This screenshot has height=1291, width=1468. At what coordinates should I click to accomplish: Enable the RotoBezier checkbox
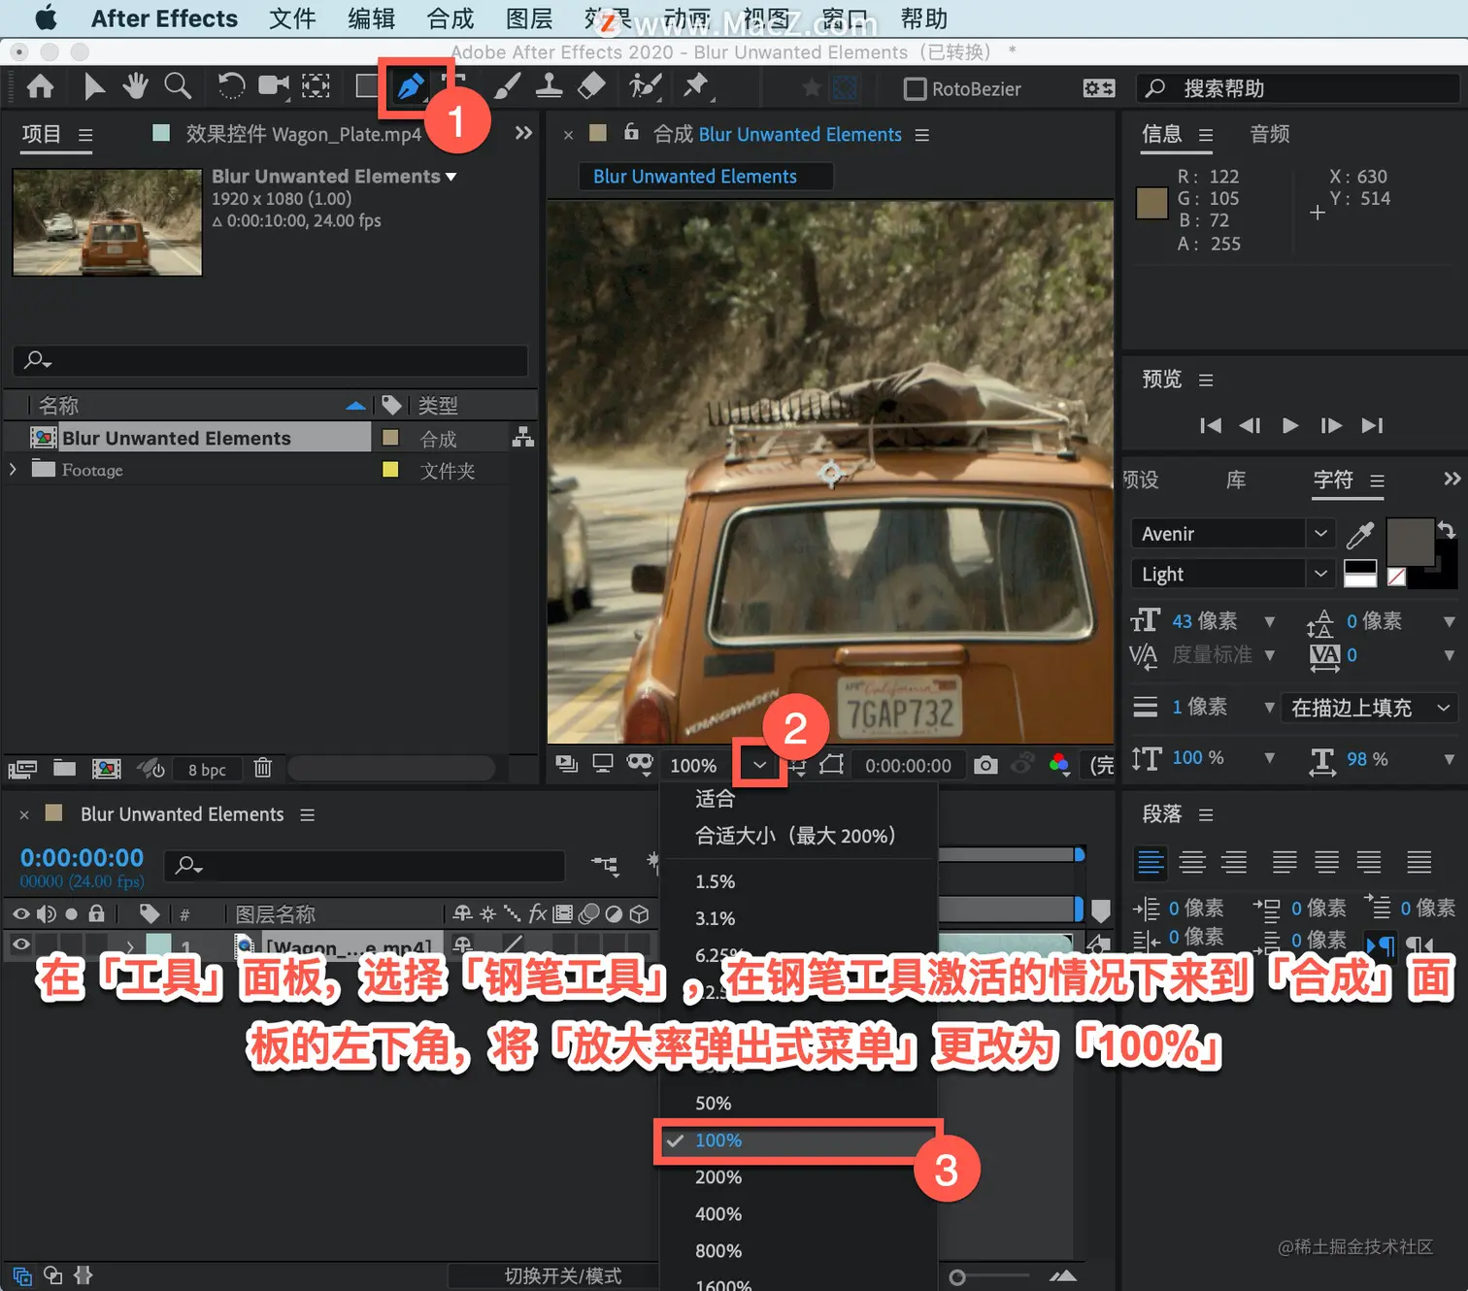coord(915,89)
